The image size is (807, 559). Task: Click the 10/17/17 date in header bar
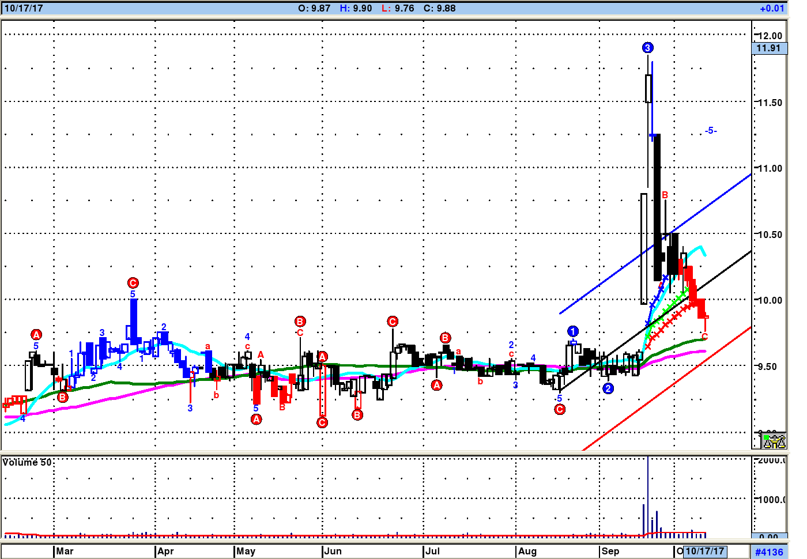[24, 9]
